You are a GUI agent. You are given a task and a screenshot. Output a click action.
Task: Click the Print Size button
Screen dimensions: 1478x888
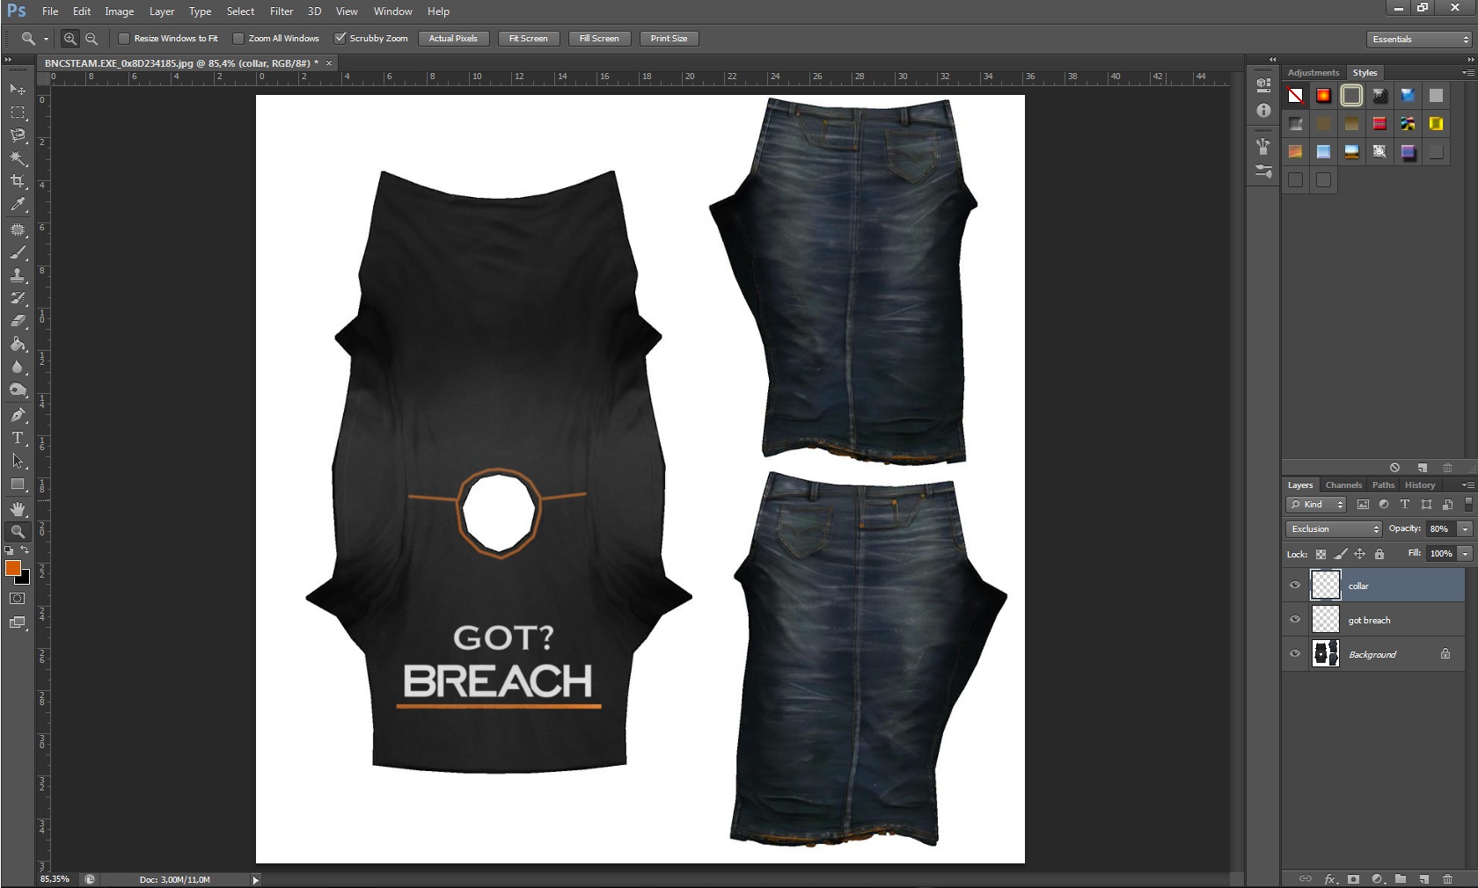pos(669,39)
